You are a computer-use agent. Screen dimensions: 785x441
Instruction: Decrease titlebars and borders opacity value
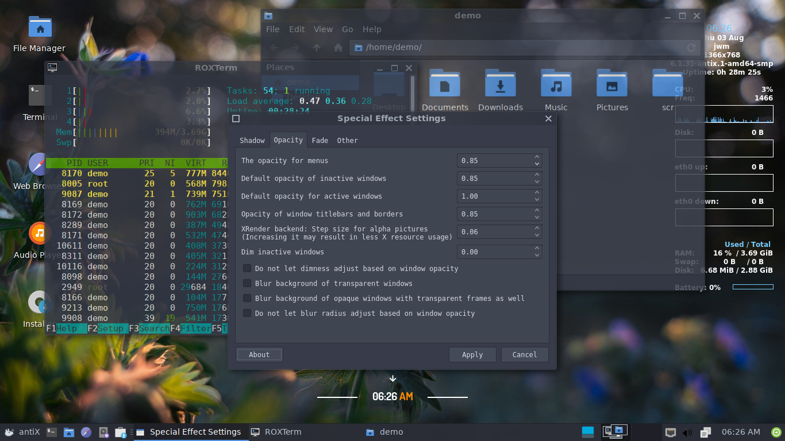(537, 218)
